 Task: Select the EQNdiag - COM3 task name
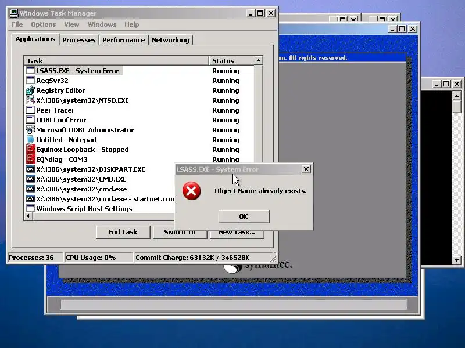[x=62, y=159]
